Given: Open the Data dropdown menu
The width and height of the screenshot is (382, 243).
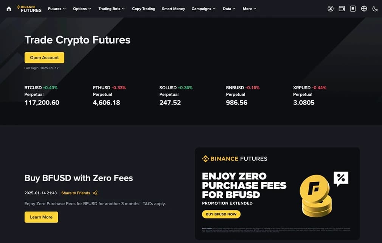Looking at the screenshot, I should 229,8.
